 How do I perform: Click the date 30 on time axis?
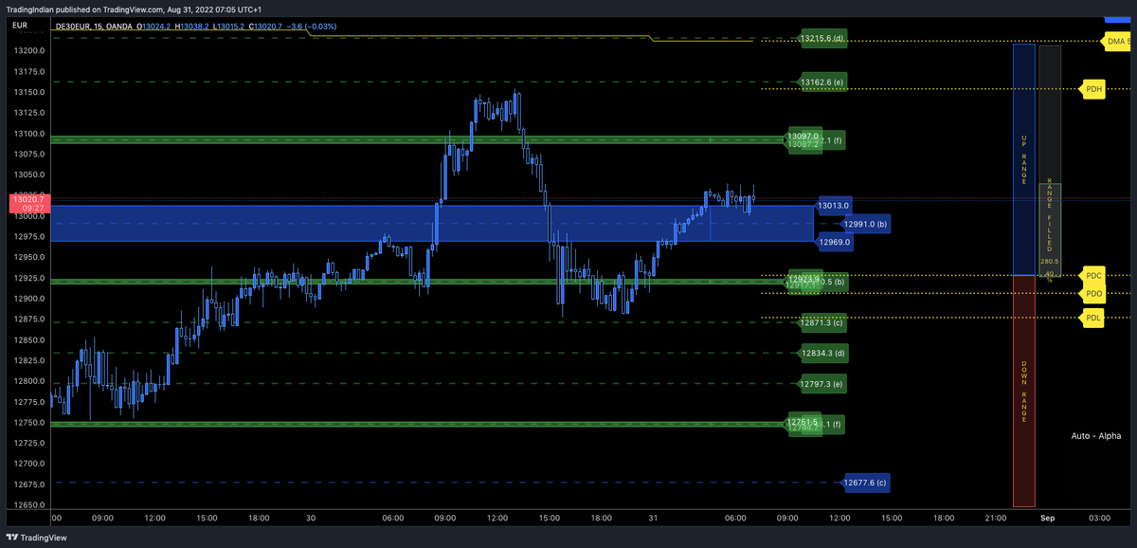click(311, 519)
